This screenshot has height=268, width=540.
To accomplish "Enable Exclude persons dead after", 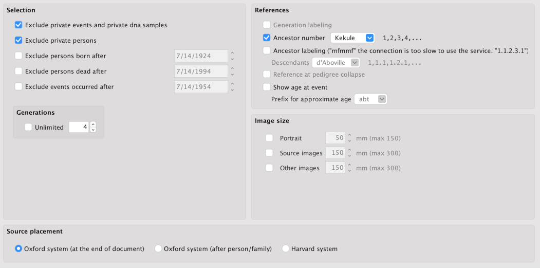I will [x=19, y=71].
